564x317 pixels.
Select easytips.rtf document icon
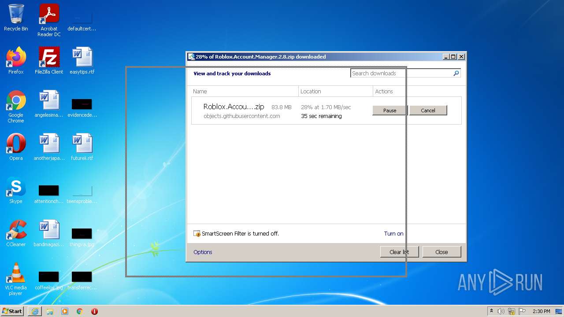point(82,61)
